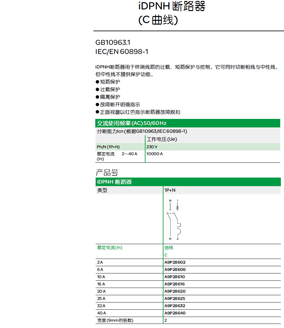The image size is (284, 328).
Task: Click part number 'A9P28616'
Action: click(x=175, y=284)
